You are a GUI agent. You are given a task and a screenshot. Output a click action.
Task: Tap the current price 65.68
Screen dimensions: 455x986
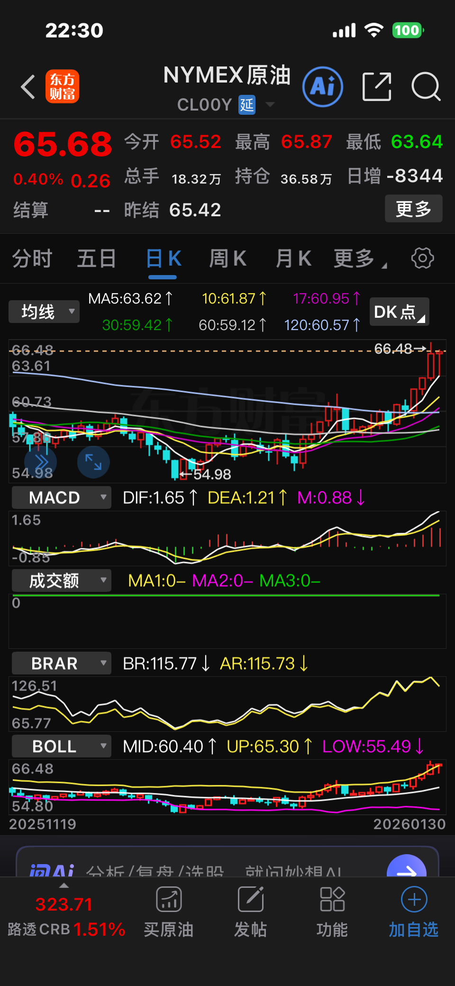[x=63, y=144]
